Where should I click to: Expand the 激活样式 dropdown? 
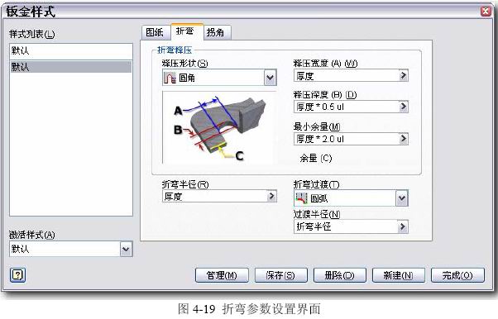pos(126,250)
